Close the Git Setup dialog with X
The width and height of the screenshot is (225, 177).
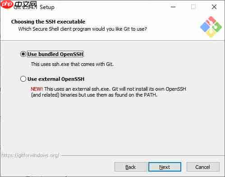(x=214, y=7)
